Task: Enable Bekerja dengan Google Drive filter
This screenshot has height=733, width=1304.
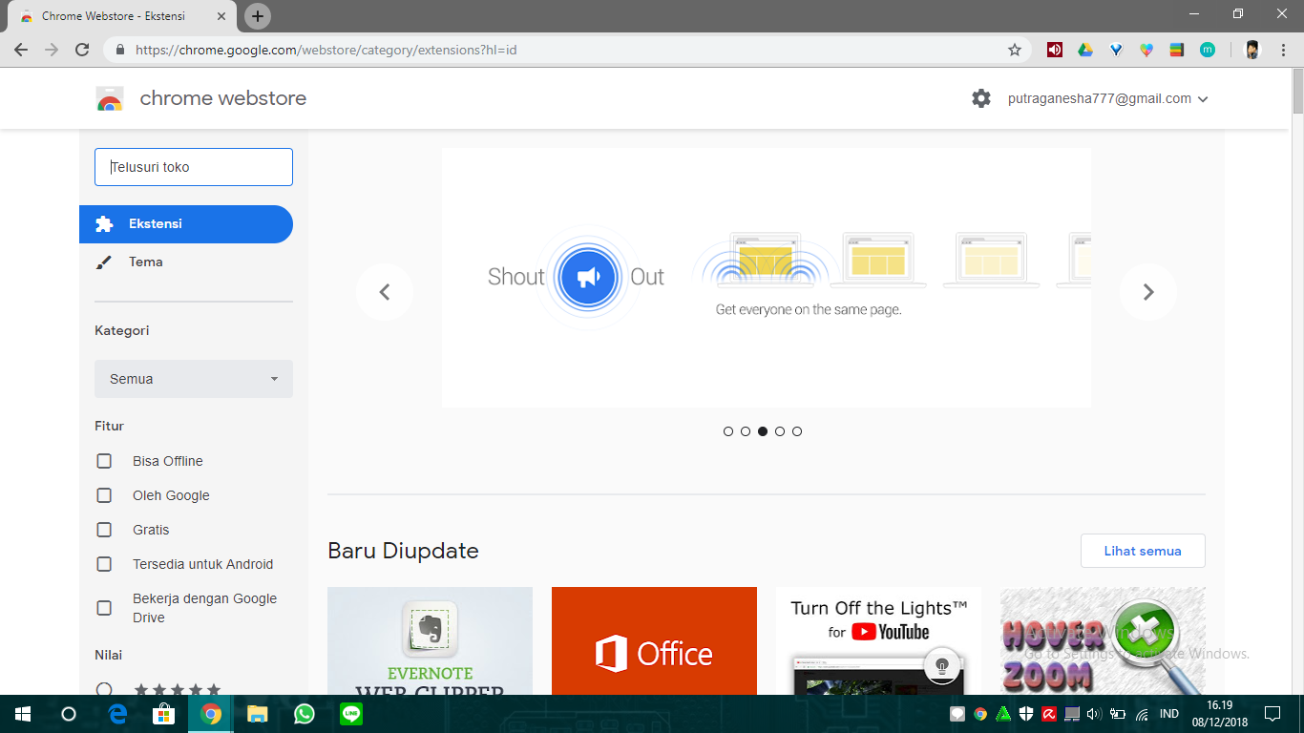Action: tap(104, 606)
